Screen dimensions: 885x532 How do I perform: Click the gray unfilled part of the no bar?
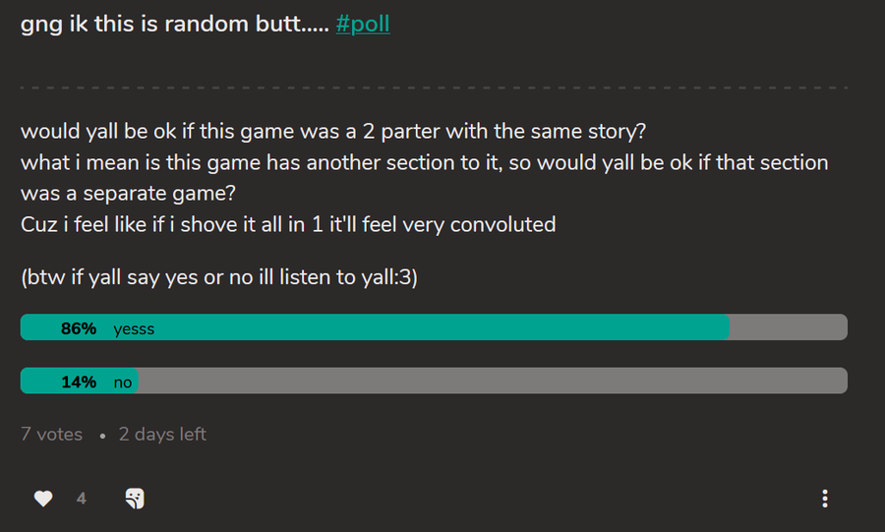(x=492, y=381)
